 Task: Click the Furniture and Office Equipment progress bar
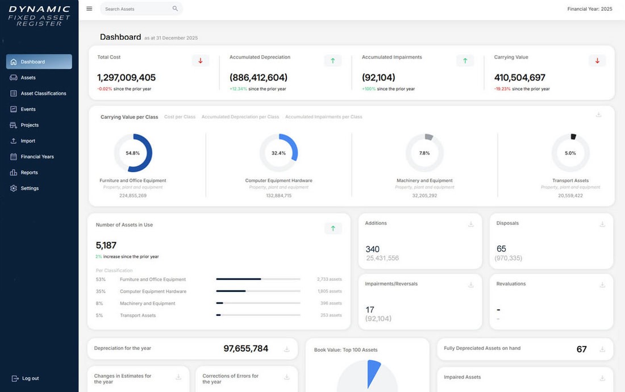point(258,280)
